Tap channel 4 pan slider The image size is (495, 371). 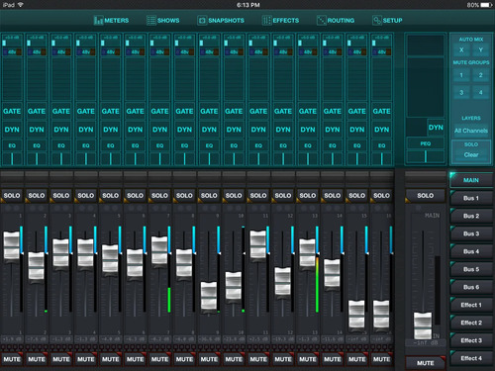point(86,158)
